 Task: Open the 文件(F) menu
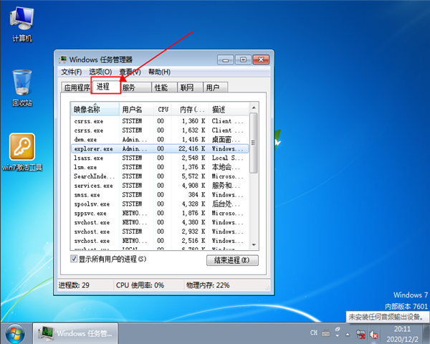click(72, 72)
